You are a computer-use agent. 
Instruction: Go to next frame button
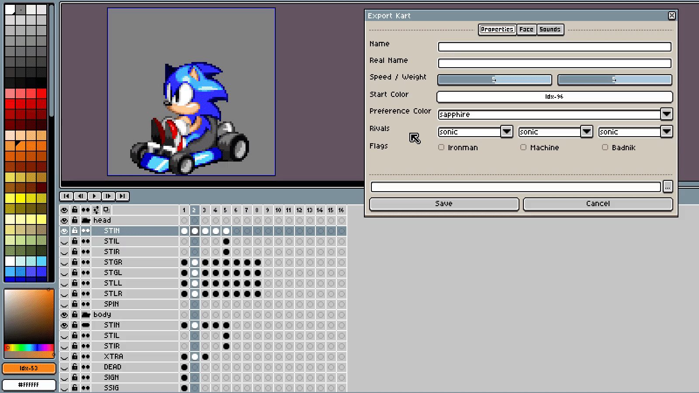coord(108,196)
